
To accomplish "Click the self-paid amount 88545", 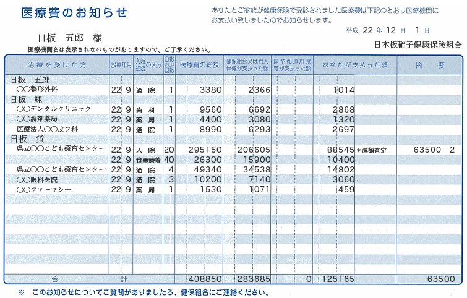I will pos(340,150).
